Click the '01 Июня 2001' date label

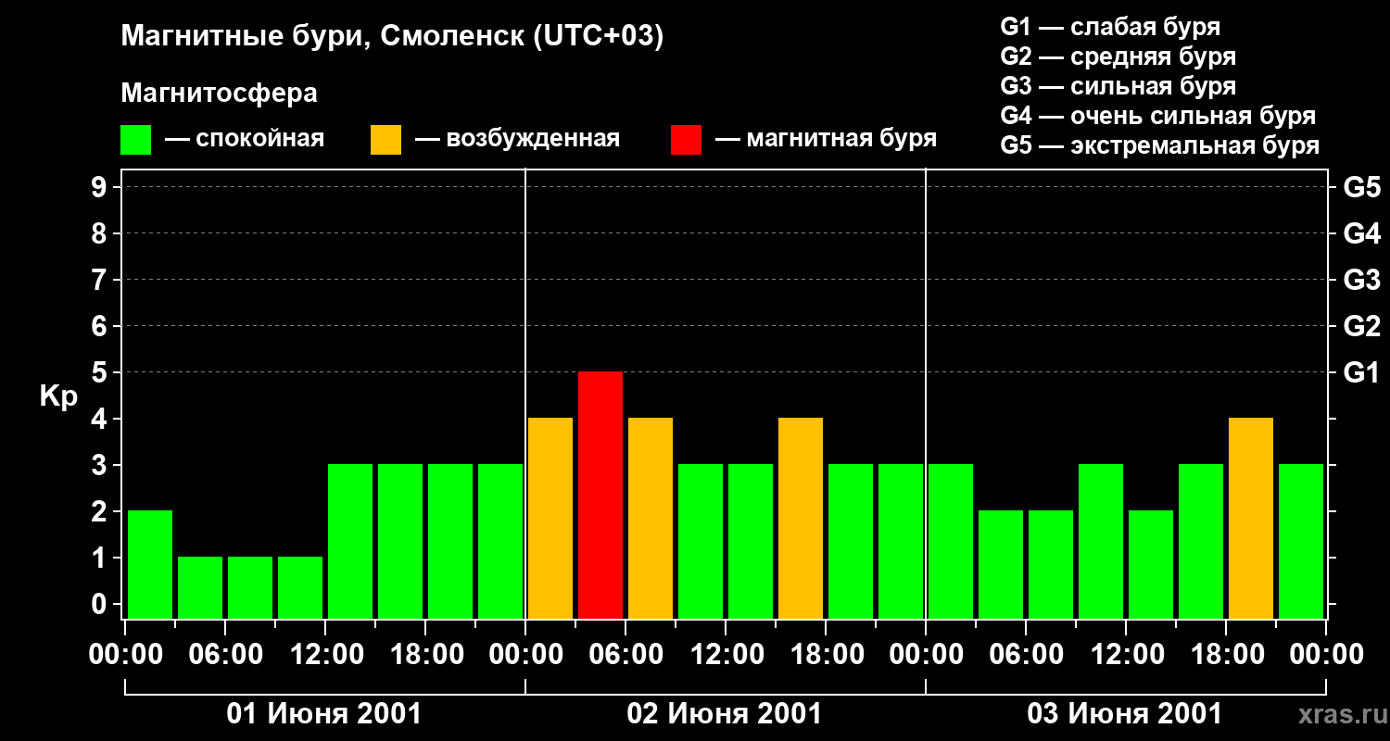pos(324,714)
